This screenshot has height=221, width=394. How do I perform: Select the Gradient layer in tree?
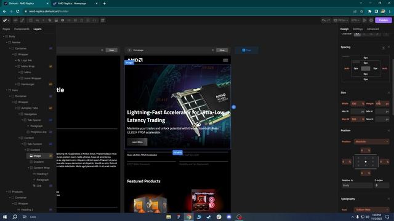coord(38,162)
